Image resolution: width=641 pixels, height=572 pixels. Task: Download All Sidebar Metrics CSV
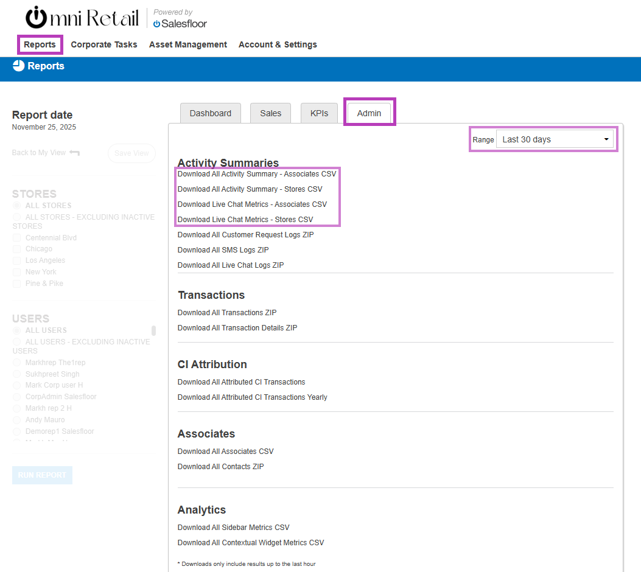[x=233, y=528]
